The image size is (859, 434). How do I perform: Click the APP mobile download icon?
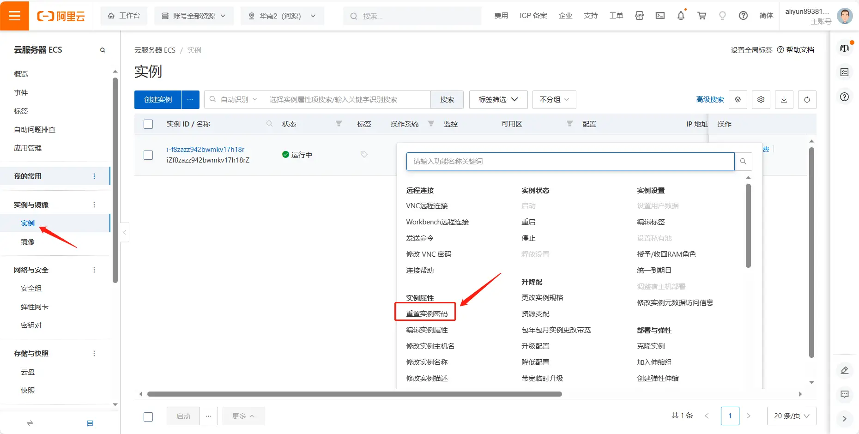[639, 15]
